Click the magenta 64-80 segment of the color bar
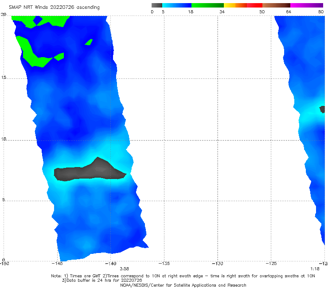The image size is (328, 288). click(x=307, y=5)
